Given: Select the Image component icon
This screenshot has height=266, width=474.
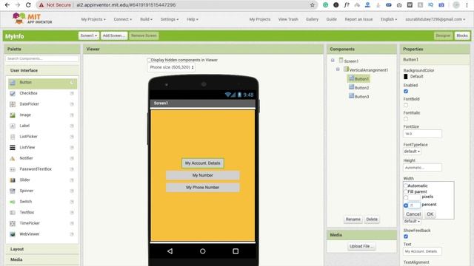Looking at the screenshot, I should pyautogui.click(x=13, y=115).
